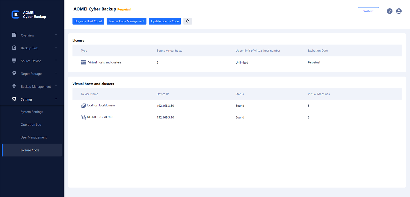Click the AOMEI Cyber Backup logo
This screenshot has height=197, width=410.
coord(15,15)
